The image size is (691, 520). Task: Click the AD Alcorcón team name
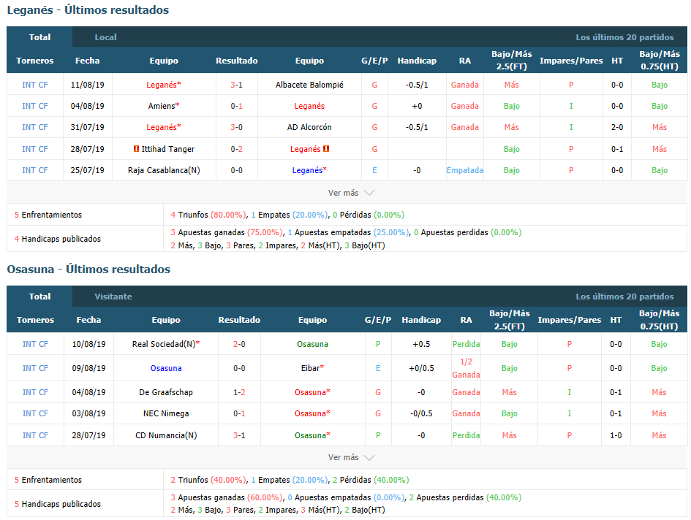(x=309, y=127)
